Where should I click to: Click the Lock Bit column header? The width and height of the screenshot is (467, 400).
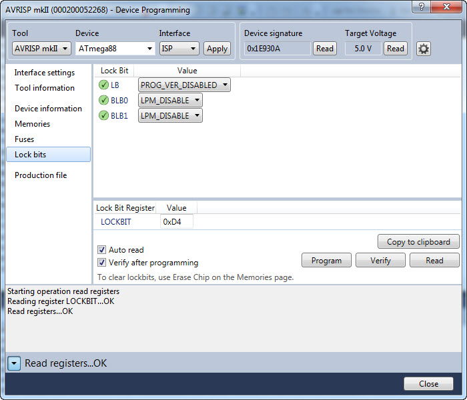pos(114,71)
